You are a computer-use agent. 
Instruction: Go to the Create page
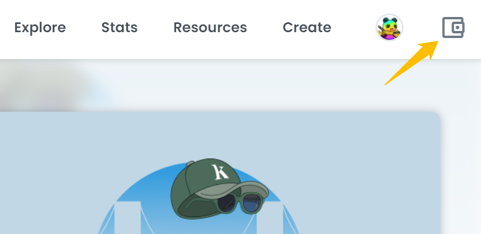(x=307, y=27)
